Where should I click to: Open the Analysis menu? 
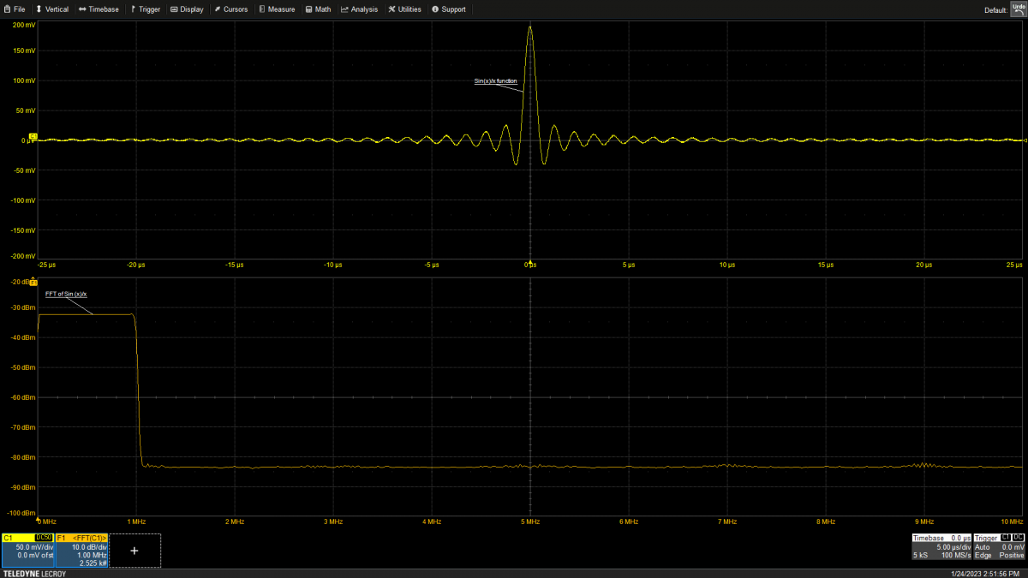coord(359,9)
